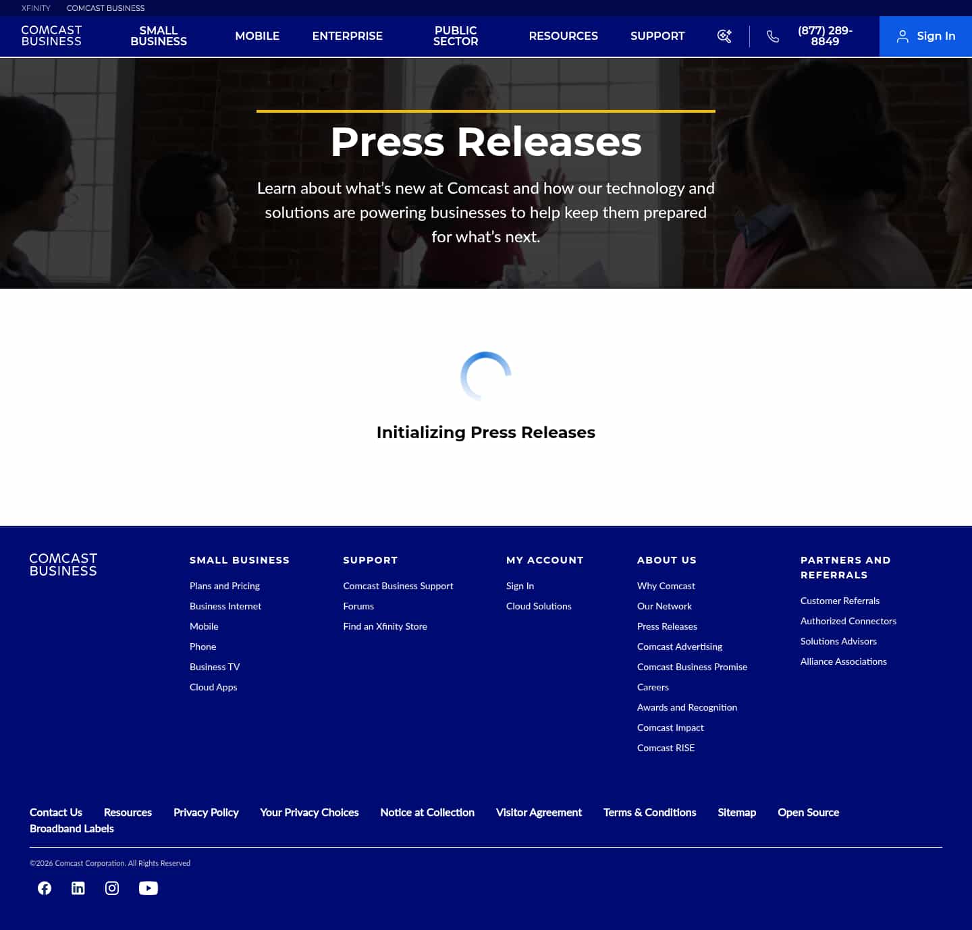Open the Mobile footer link

(x=204, y=626)
